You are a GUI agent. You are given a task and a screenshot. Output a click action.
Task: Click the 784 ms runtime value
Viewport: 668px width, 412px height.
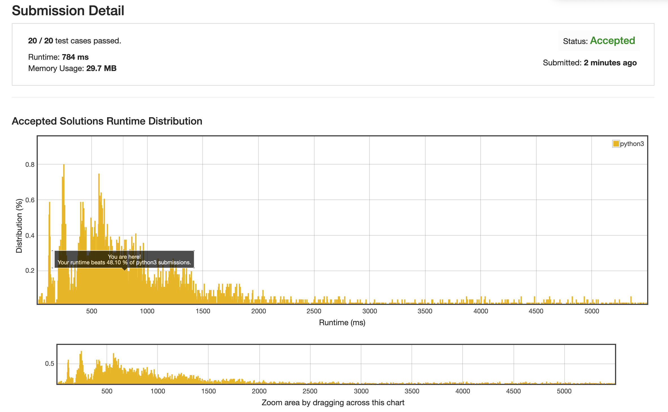coord(75,57)
